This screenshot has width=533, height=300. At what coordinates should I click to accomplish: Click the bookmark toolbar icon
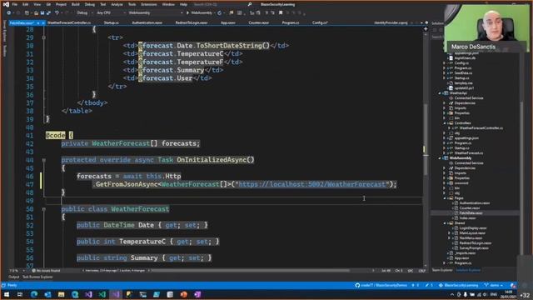281,13
